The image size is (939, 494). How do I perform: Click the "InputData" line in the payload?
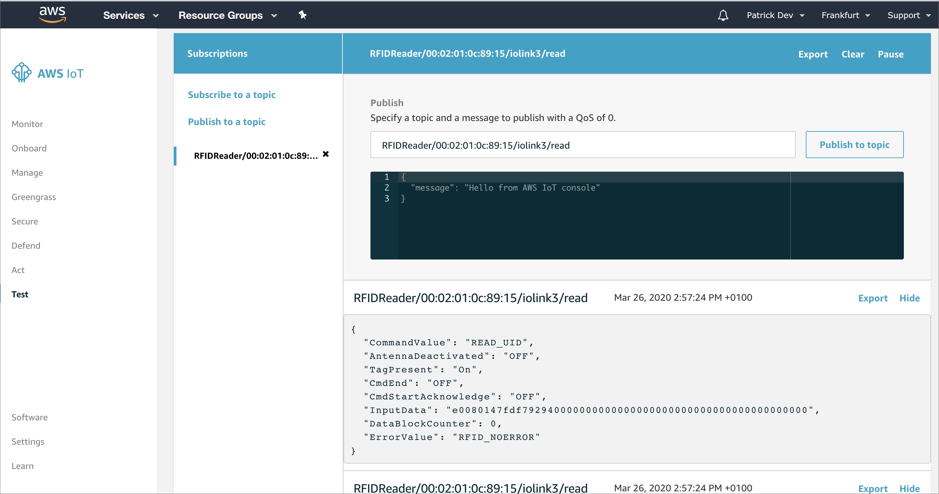click(x=591, y=410)
